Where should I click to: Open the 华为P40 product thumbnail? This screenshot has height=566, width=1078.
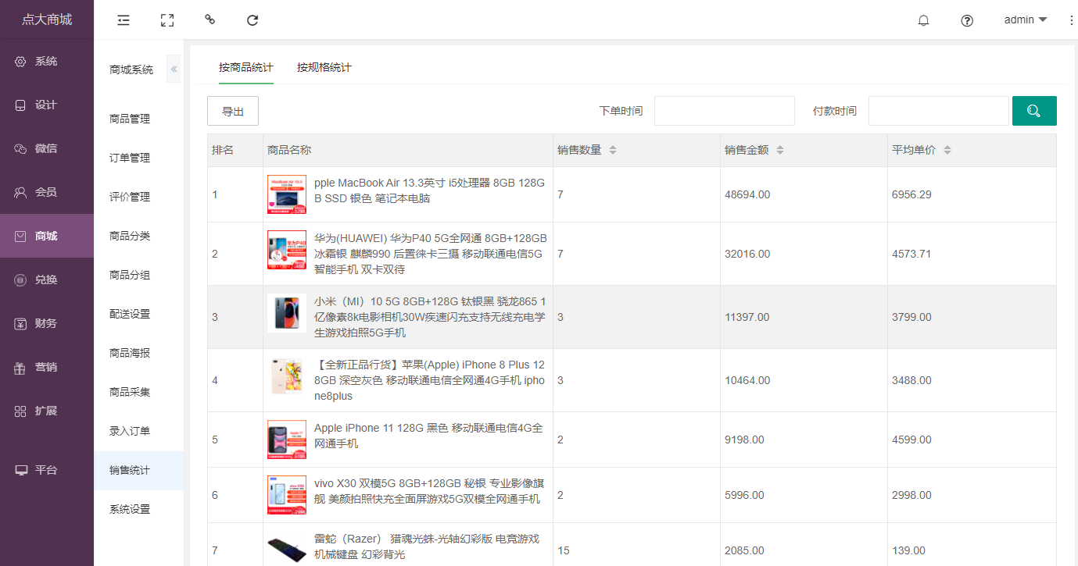point(287,250)
